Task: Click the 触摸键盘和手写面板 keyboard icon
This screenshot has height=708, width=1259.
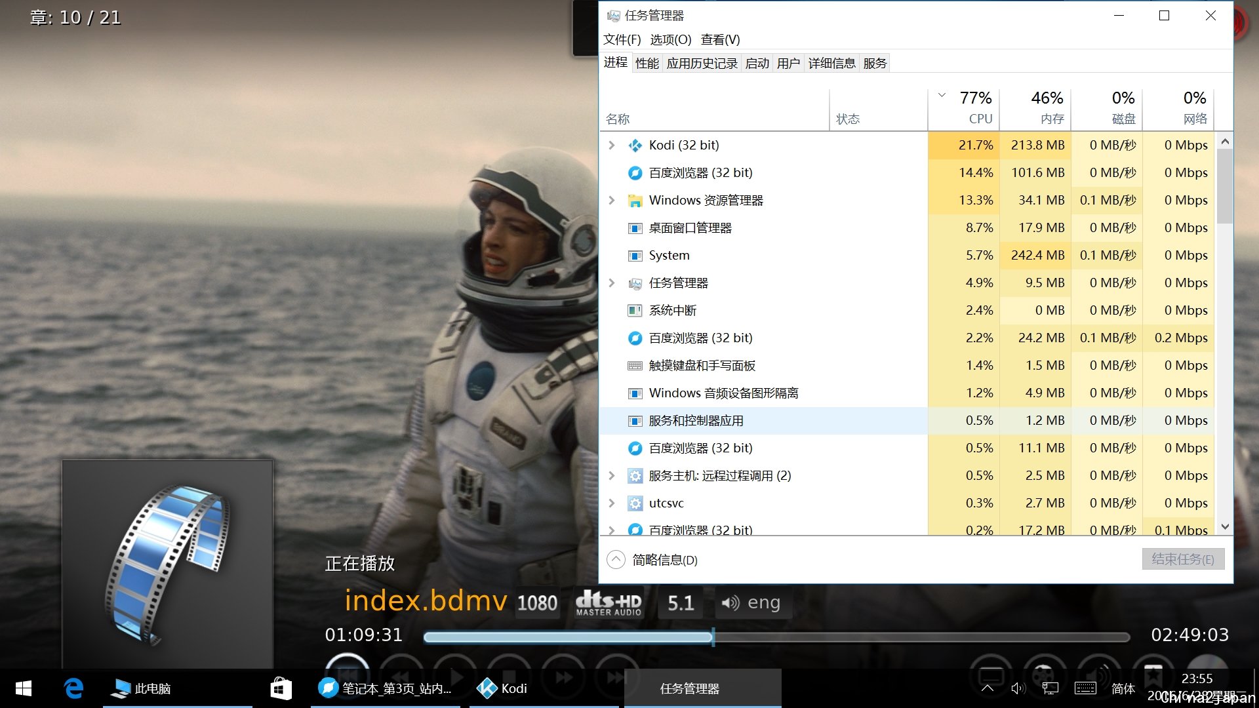Action: point(635,366)
